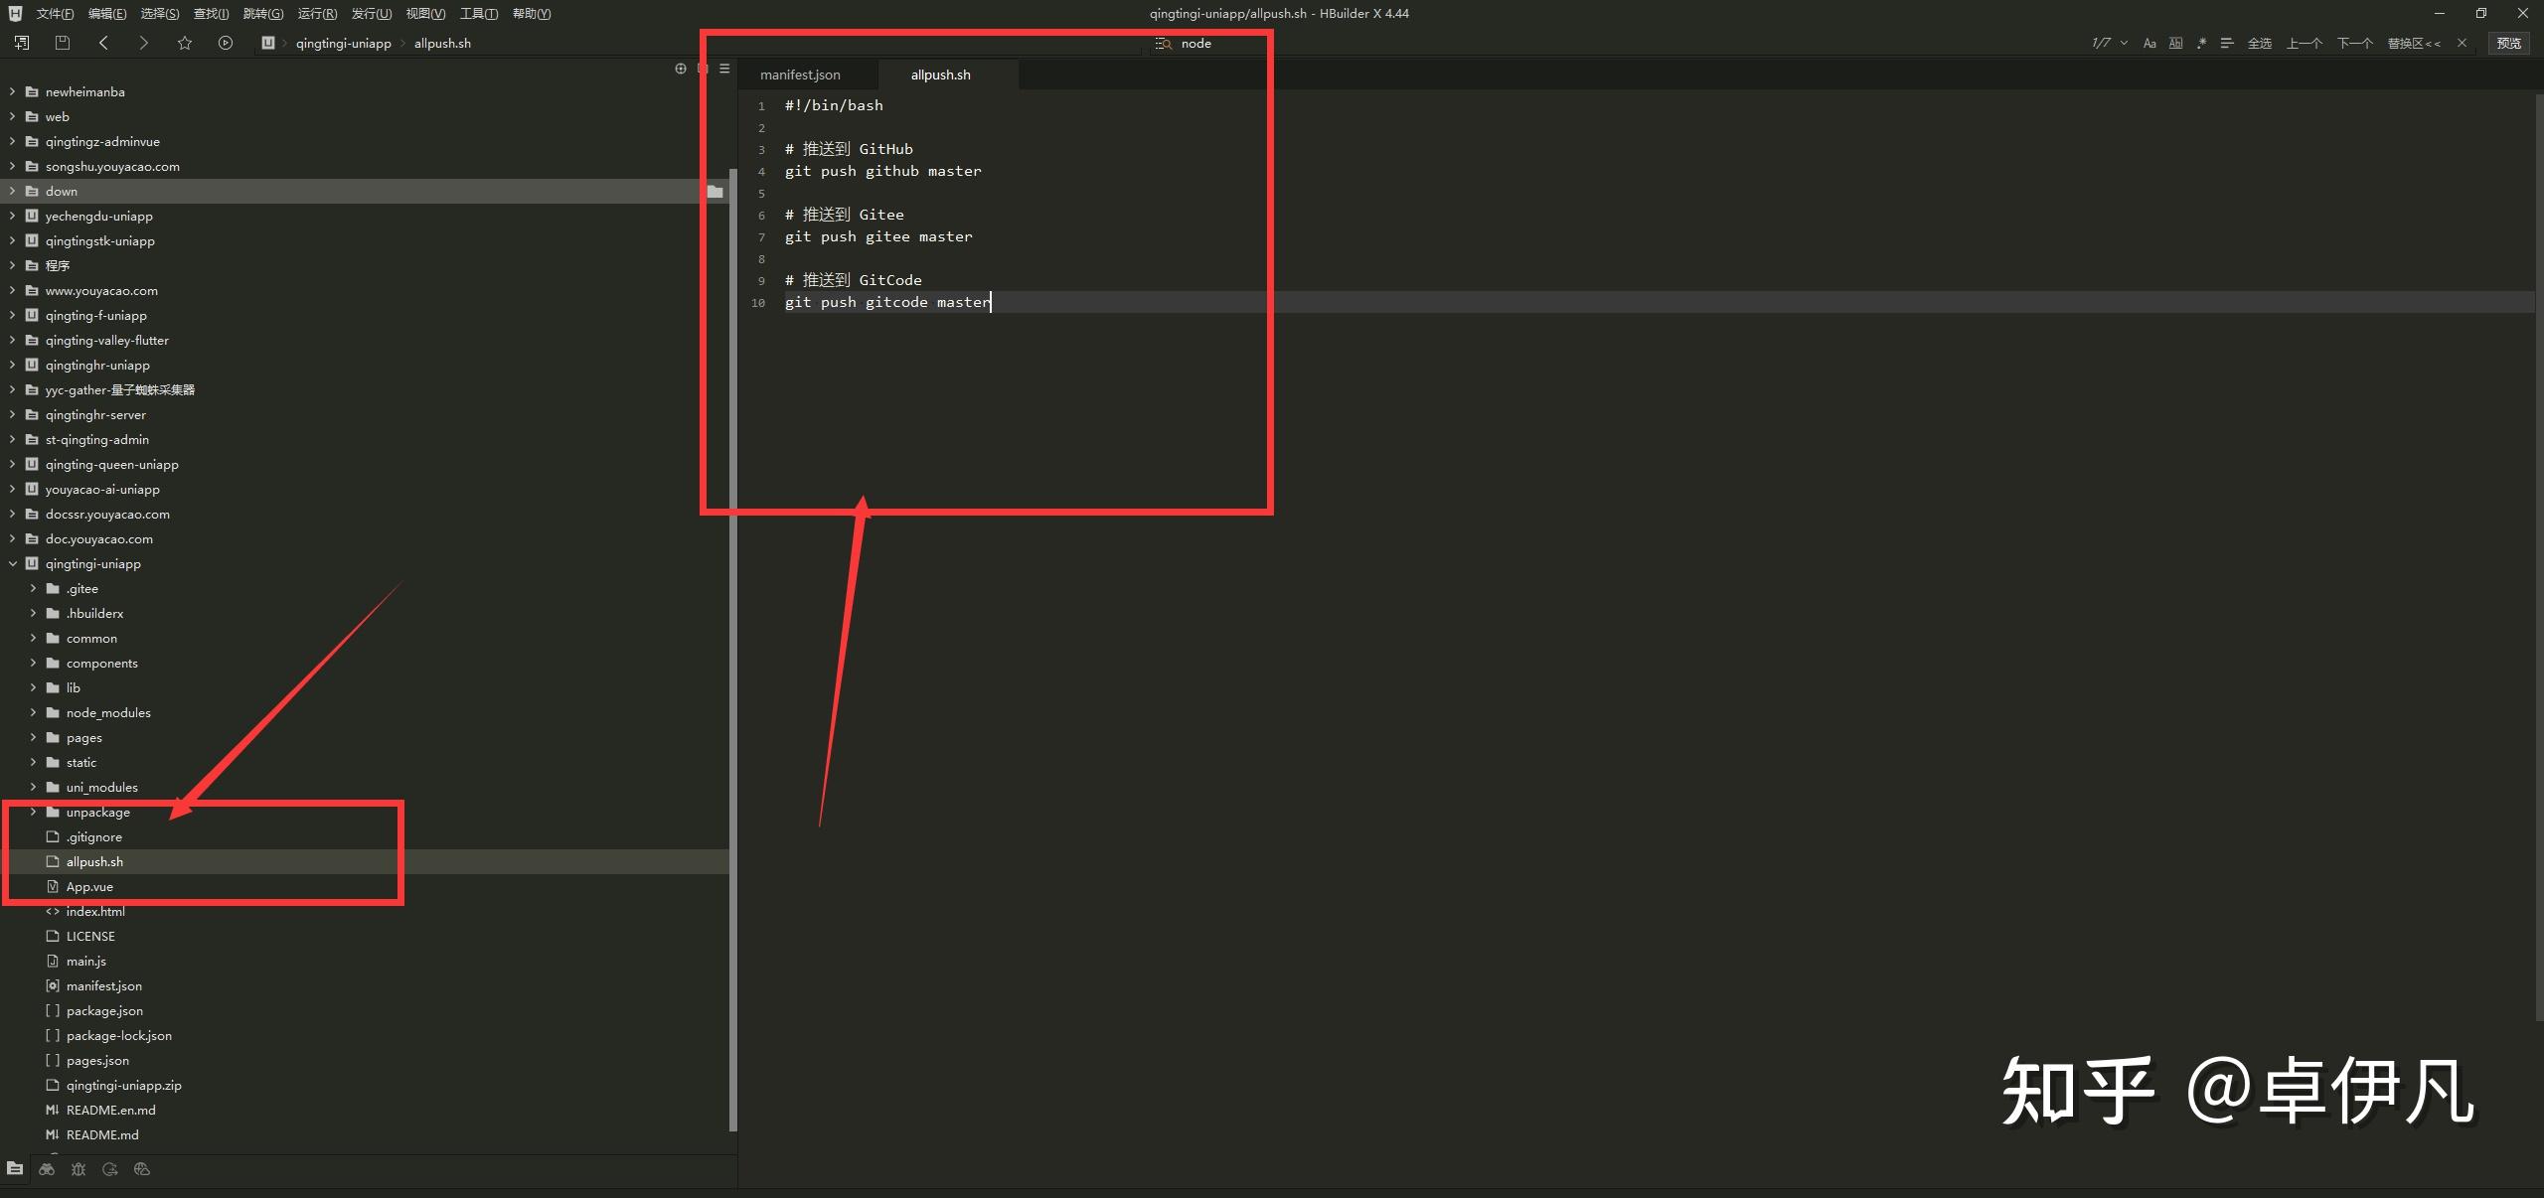Click the 预览 preview button
The width and height of the screenshot is (2544, 1198).
[x=2508, y=43]
